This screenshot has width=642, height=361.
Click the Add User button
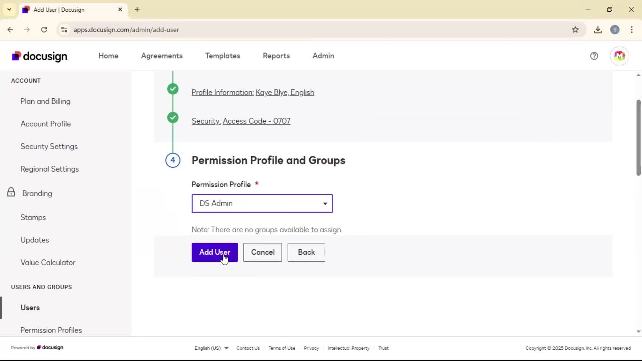tap(215, 252)
